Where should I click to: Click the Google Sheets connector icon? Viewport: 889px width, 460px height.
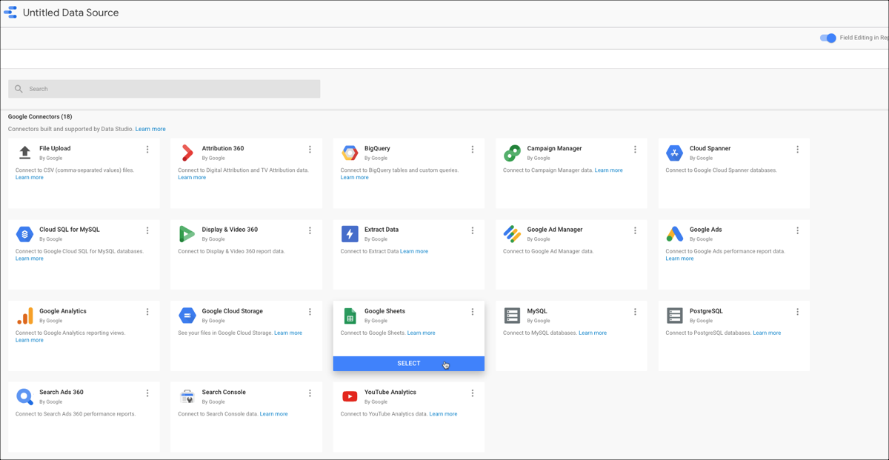coord(350,316)
